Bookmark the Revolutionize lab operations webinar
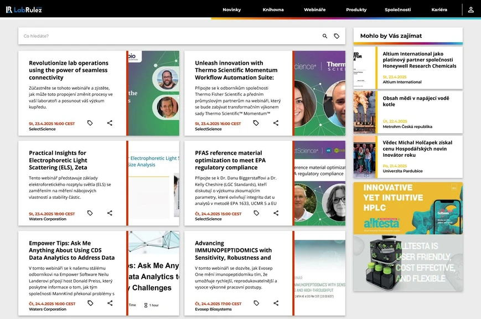This screenshot has height=319, width=481. pos(90,123)
